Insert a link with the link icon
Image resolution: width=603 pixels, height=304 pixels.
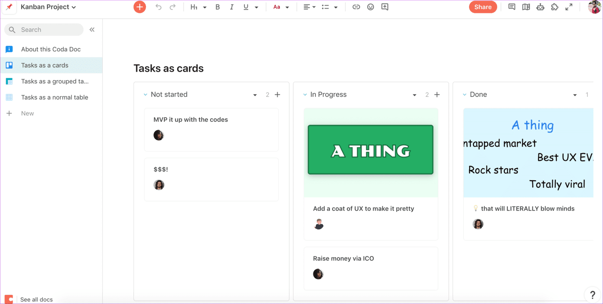click(356, 7)
